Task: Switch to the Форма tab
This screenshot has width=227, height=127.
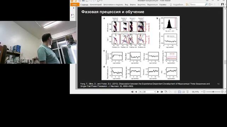Action: pos(133,5)
